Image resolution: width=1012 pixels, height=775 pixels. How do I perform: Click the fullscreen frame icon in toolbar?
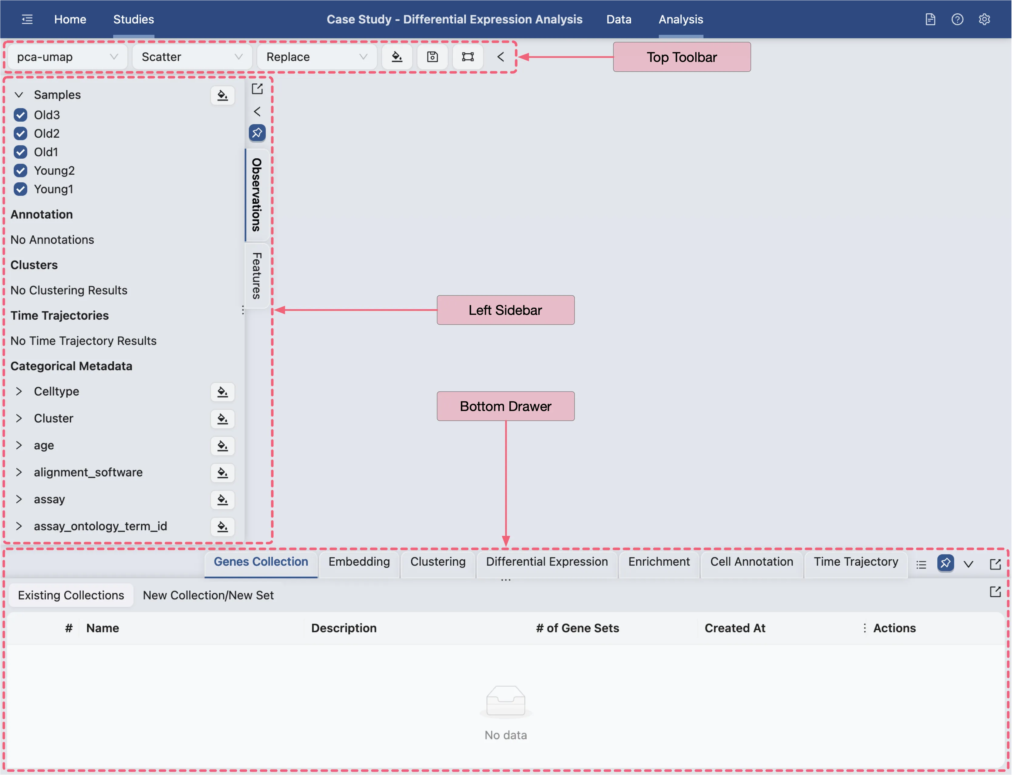[x=468, y=57]
